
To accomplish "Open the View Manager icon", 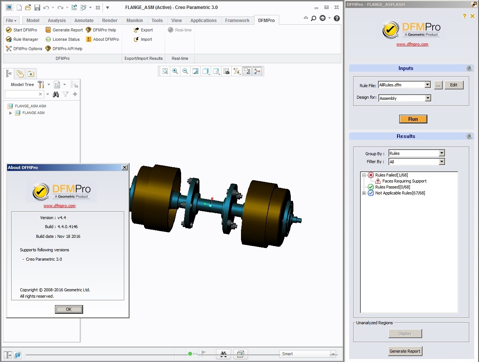I will click(226, 71).
